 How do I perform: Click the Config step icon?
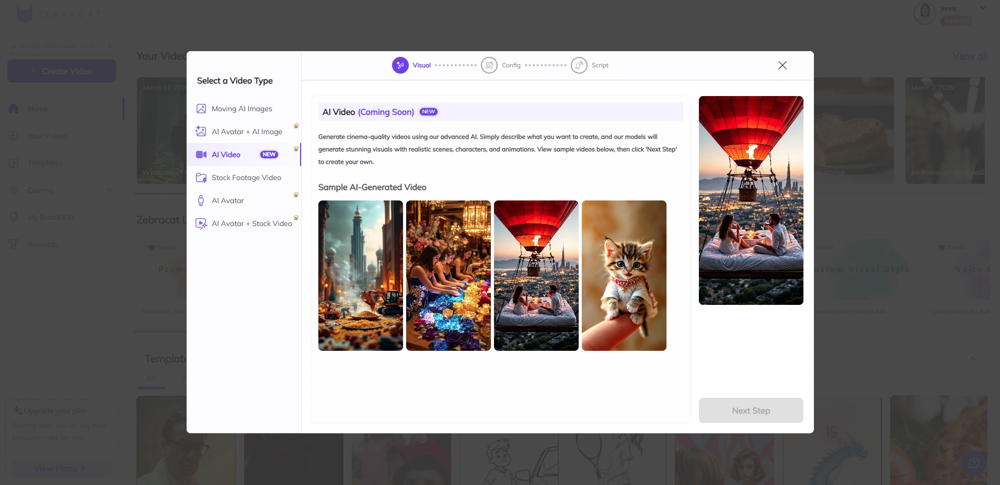pos(489,65)
